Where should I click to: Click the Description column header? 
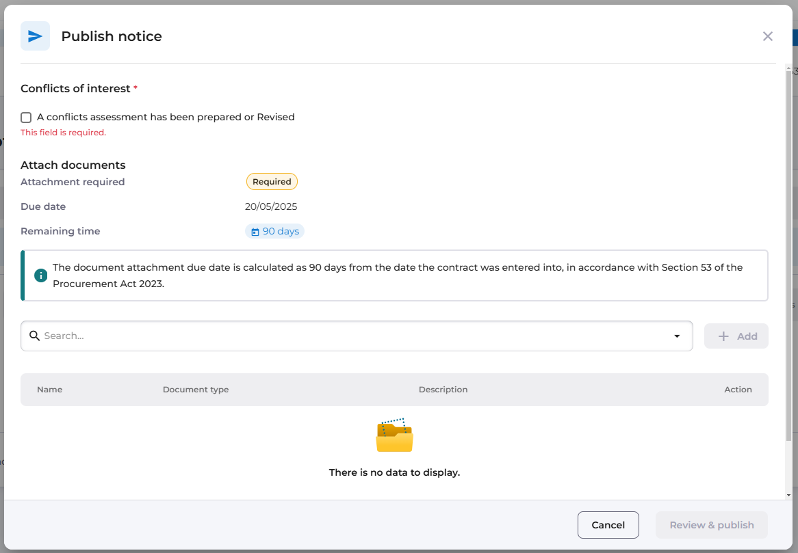(443, 390)
